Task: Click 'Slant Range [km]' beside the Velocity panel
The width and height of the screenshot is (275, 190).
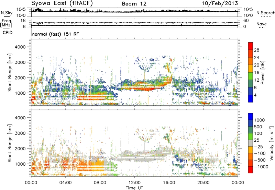Action: (10, 143)
